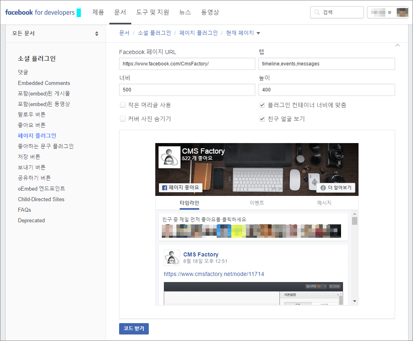Viewport: 413px width, 341px height.
Task: Open the user profile avatar
Action: 402,12
